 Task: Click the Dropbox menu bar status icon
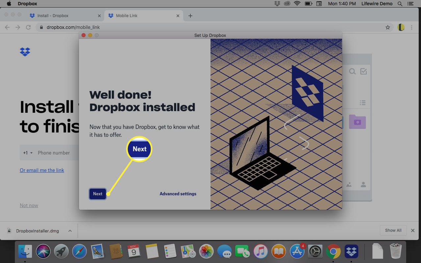click(277, 4)
